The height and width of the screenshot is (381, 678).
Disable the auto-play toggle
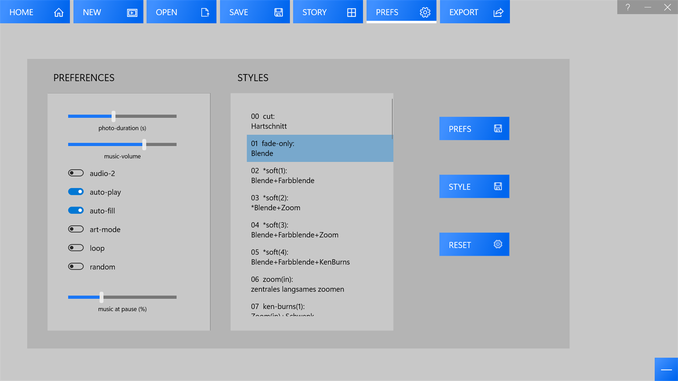tap(76, 191)
